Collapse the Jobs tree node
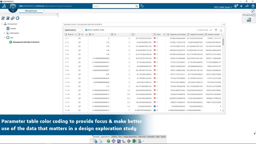 5,38
